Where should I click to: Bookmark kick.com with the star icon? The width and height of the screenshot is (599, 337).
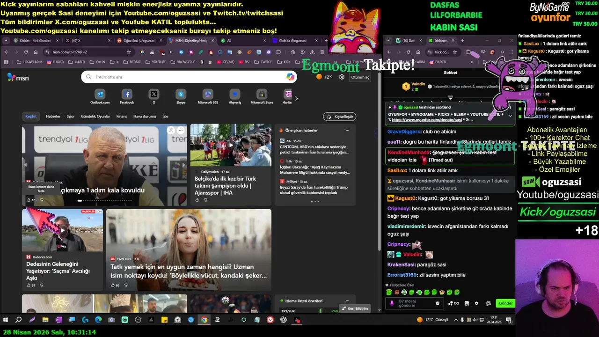(454, 52)
